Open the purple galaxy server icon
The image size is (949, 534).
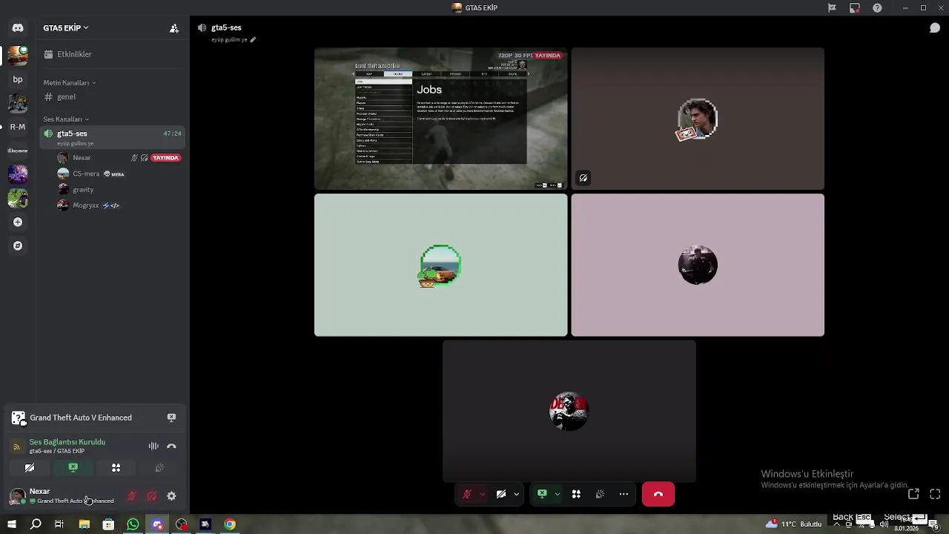tap(18, 174)
